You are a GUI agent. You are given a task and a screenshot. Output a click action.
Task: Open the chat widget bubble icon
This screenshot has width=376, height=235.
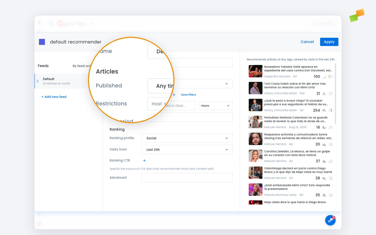point(330,220)
